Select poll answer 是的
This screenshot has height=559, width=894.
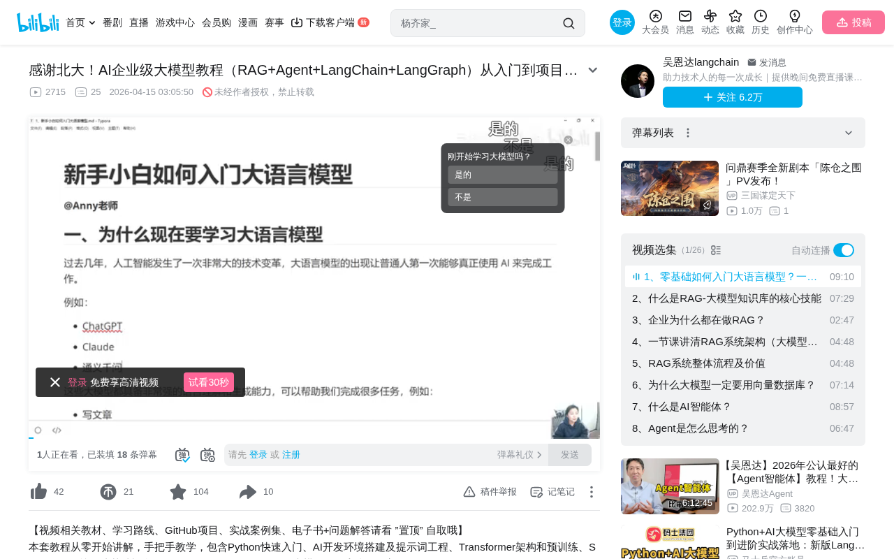tap(503, 175)
